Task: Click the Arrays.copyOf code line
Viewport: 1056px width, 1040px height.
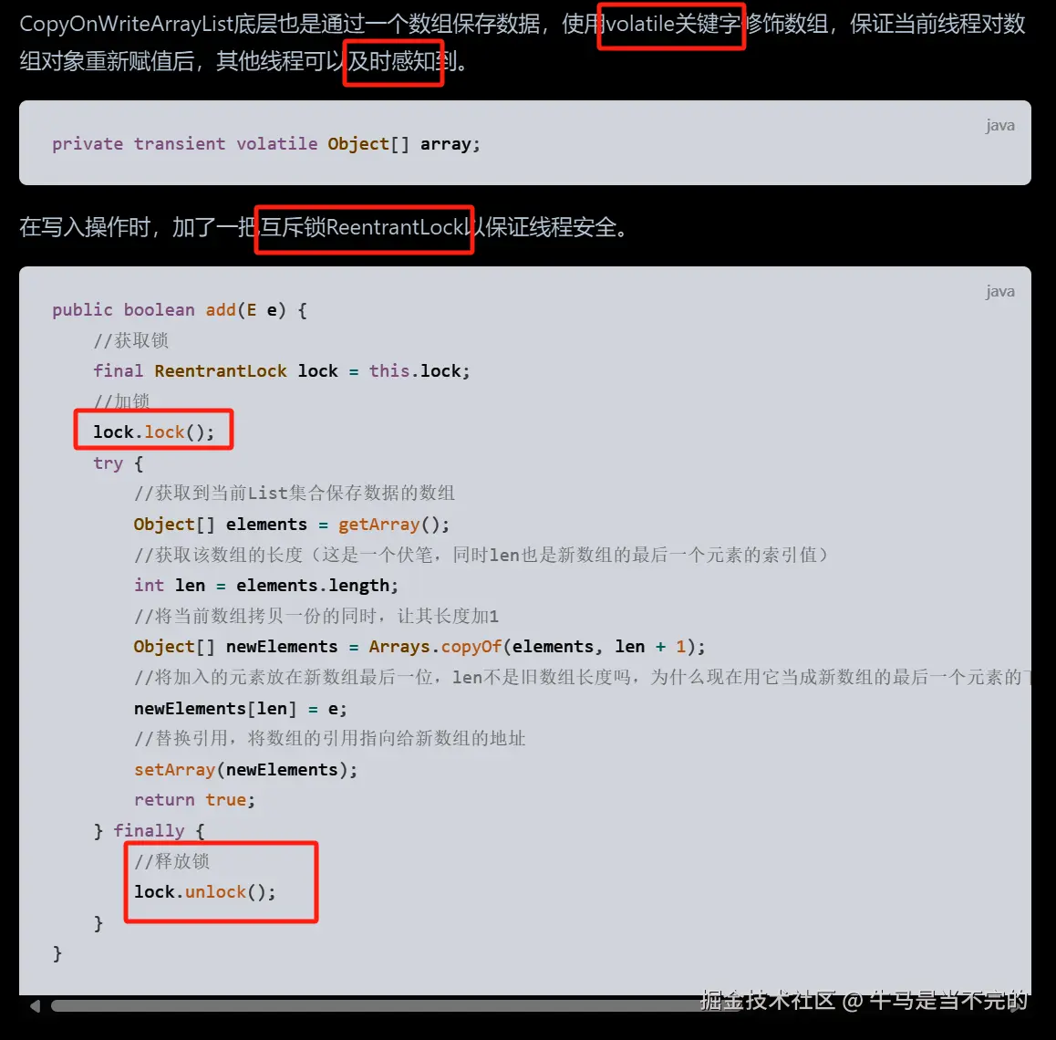Action: pos(419,647)
